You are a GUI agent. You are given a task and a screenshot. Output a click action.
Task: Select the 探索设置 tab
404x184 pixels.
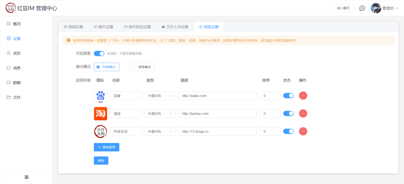[x=209, y=27]
